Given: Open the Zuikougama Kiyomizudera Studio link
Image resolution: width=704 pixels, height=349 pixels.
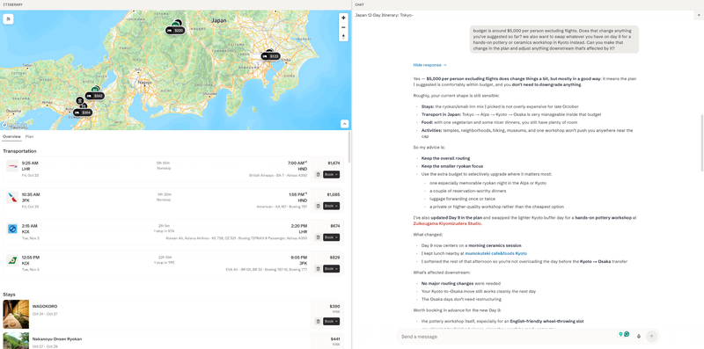Looking at the screenshot, I should 448,223.
